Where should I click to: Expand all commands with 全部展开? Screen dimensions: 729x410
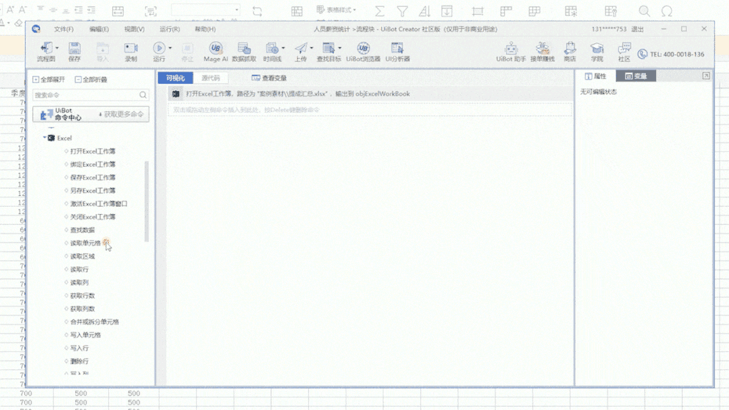click(x=49, y=80)
